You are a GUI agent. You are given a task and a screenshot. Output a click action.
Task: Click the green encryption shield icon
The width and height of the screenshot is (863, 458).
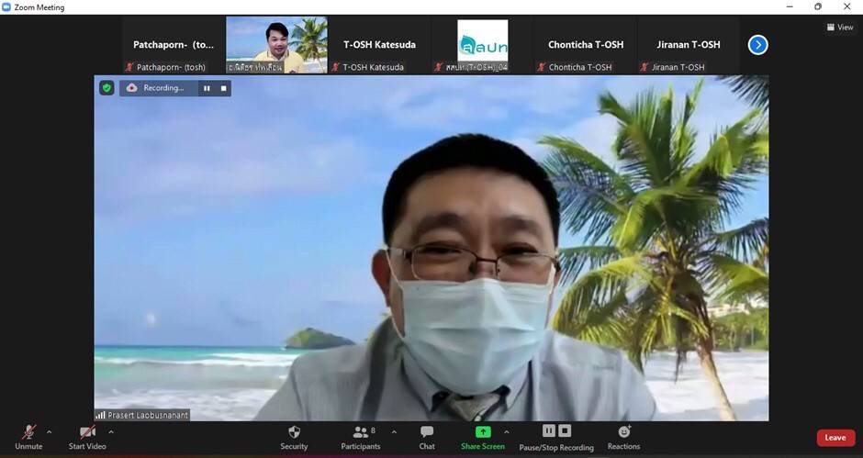(106, 88)
